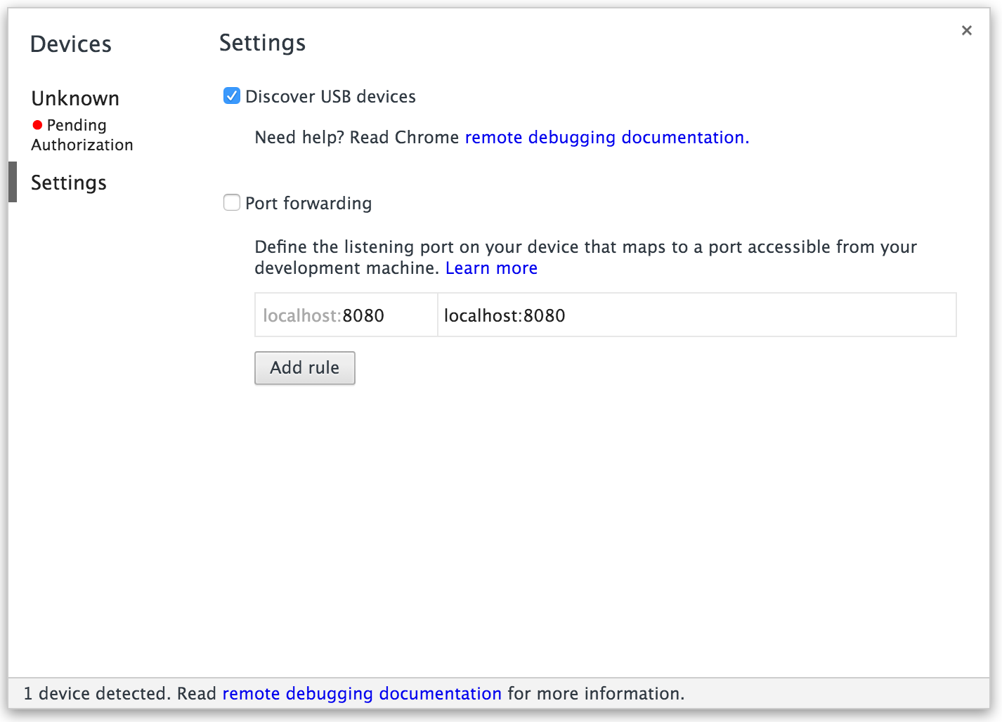Enable the Port forwarding checkbox
This screenshot has width=1002, height=722.
[232, 202]
